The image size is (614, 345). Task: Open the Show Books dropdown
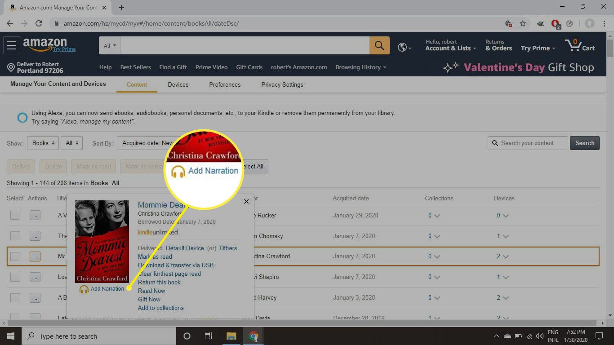click(43, 143)
